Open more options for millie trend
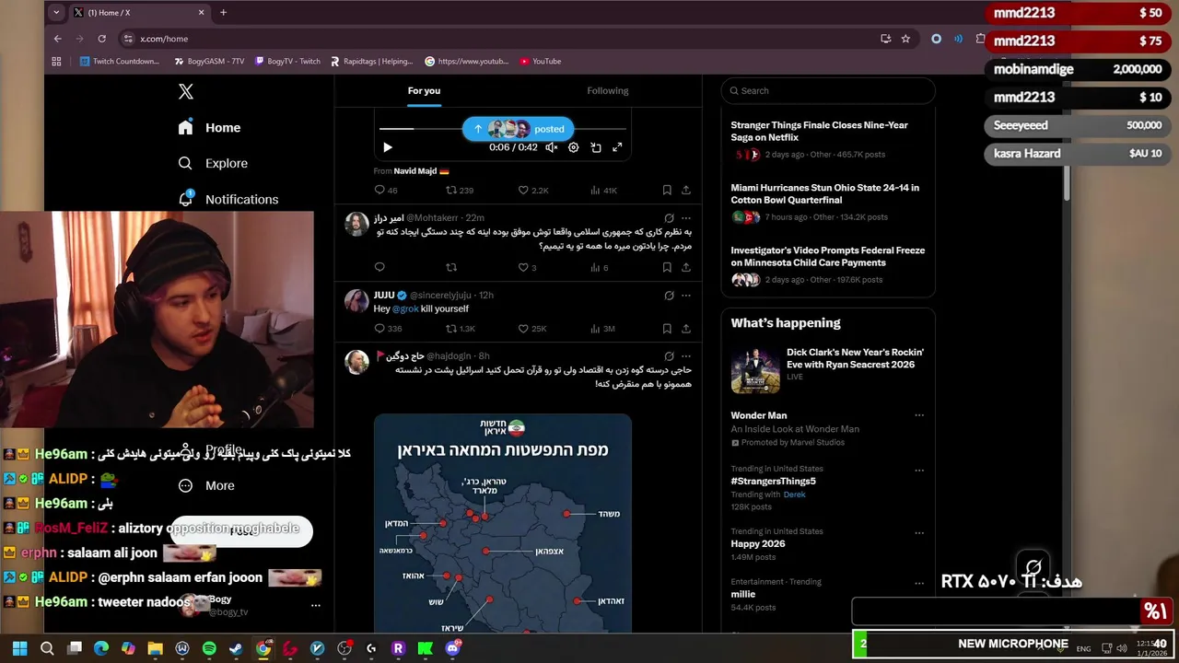This screenshot has height=663, width=1179. [919, 583]
